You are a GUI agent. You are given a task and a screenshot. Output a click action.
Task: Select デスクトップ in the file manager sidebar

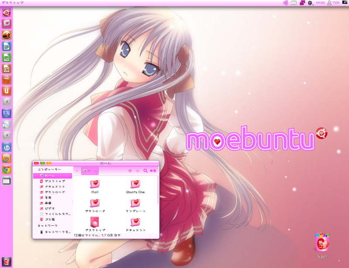click(x=52, y=181)
